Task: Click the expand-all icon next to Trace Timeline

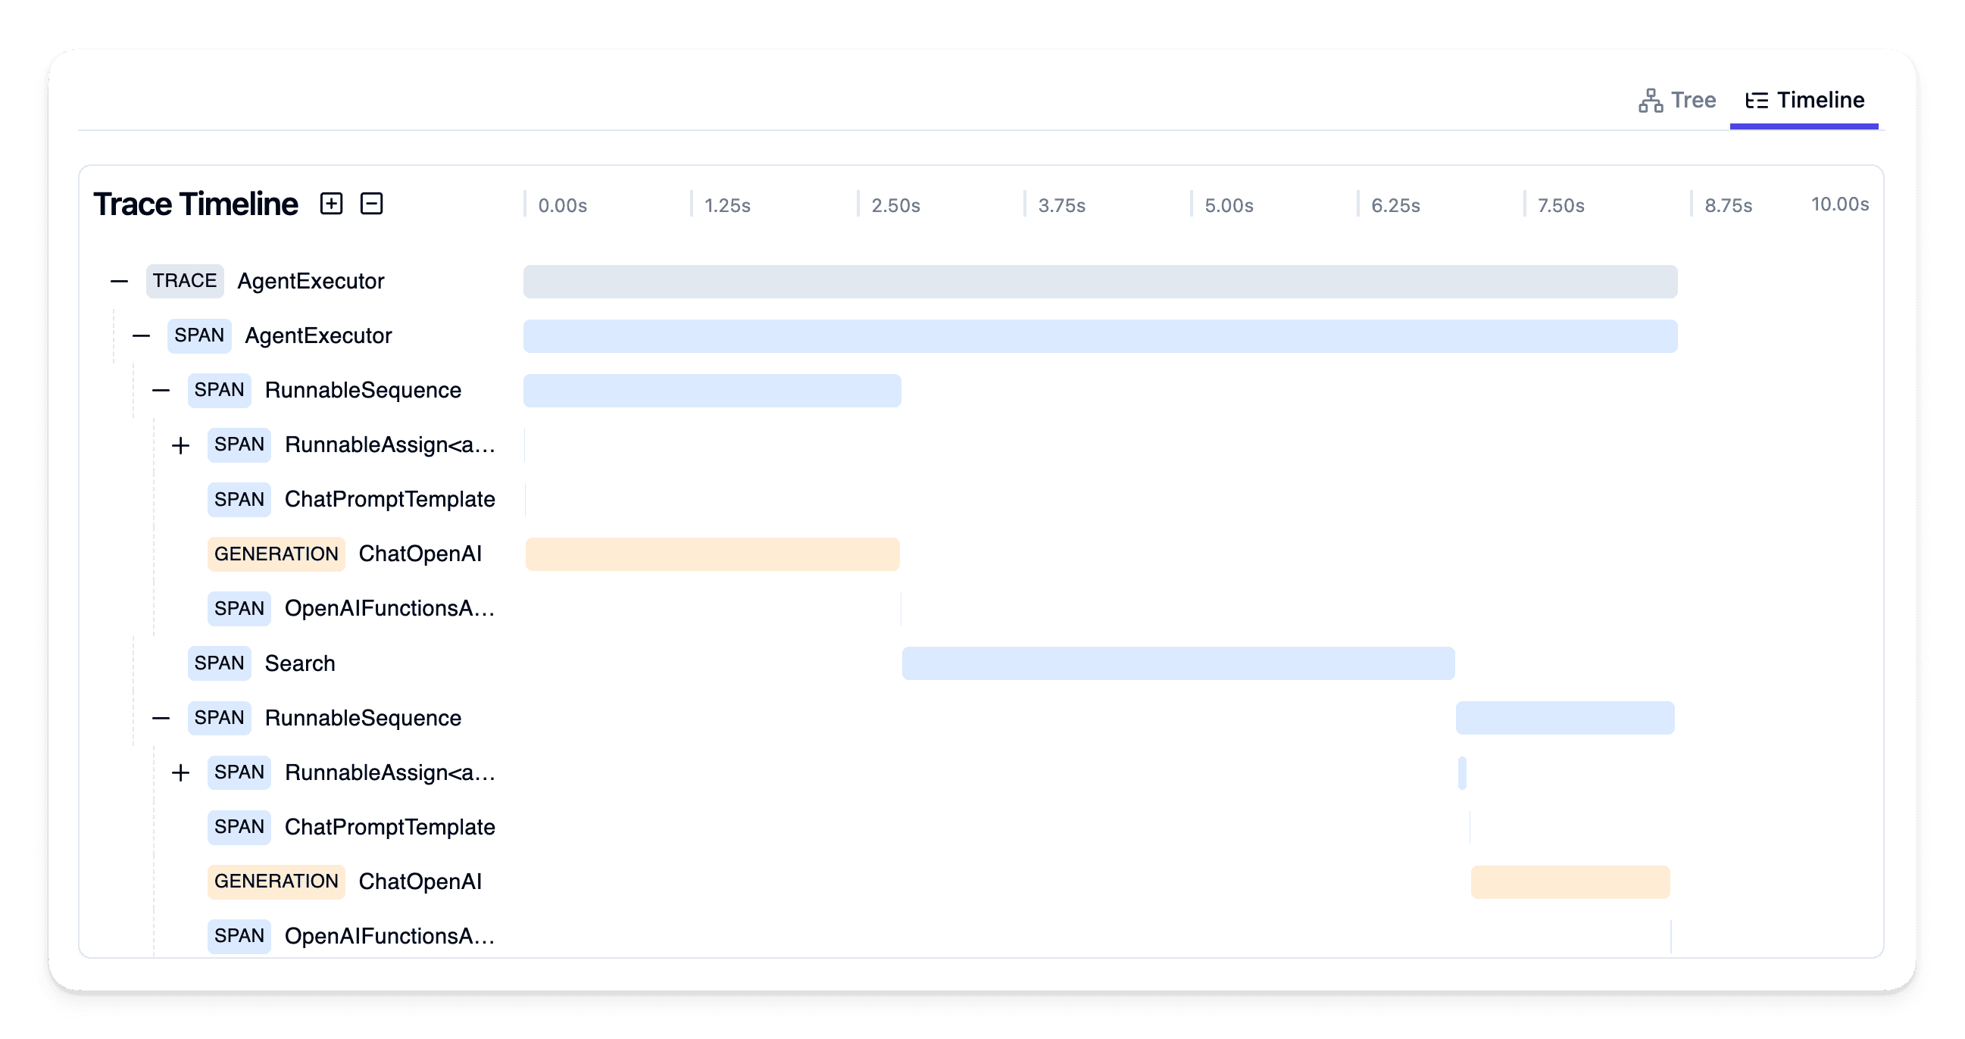Action: 331,204
